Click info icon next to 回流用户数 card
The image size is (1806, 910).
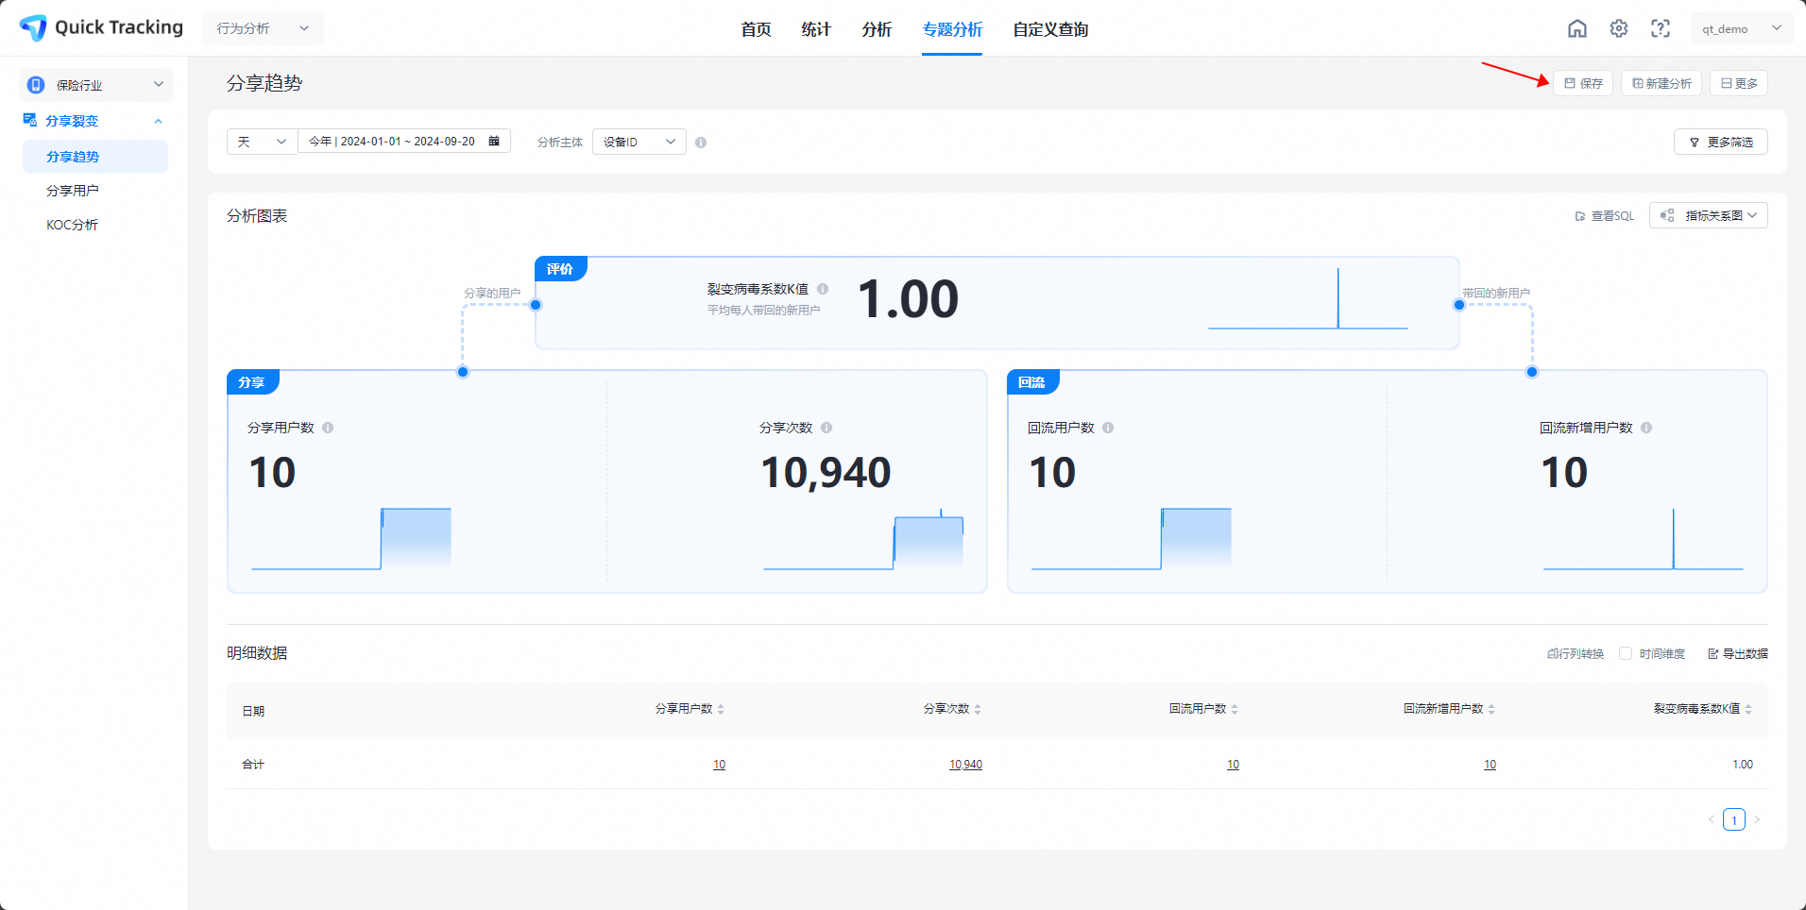(x=1108, y=428)
